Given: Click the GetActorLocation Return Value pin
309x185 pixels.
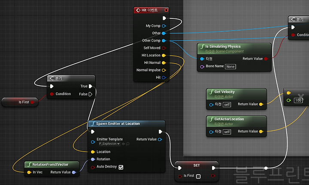Looking at the screenshot, I should point(261,131).
